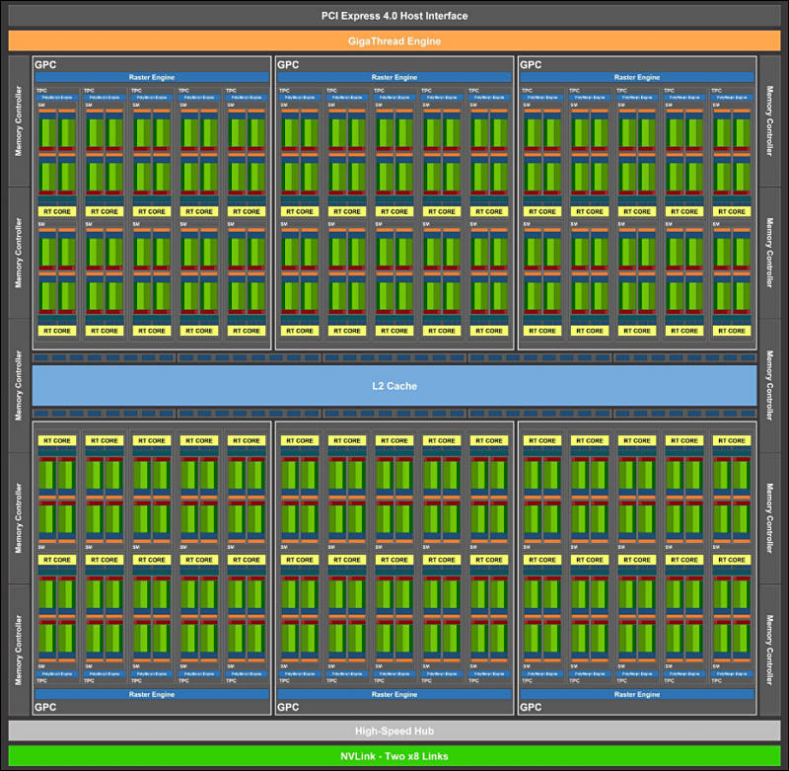Click the PCI Express 4.0 Host Interface block
The width and height of the screenshot is (789, 771).
click(x=394, y=16)
